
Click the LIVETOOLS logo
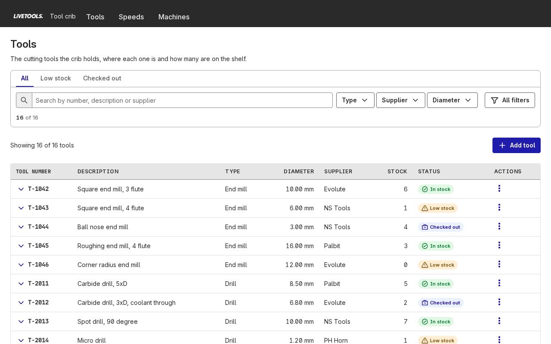coord(28,16)
